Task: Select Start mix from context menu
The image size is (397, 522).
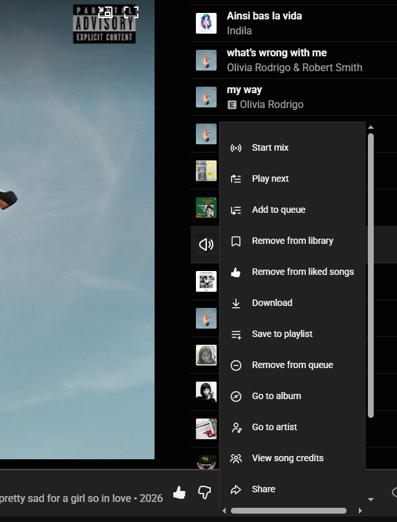Action: tap(292, 148)
